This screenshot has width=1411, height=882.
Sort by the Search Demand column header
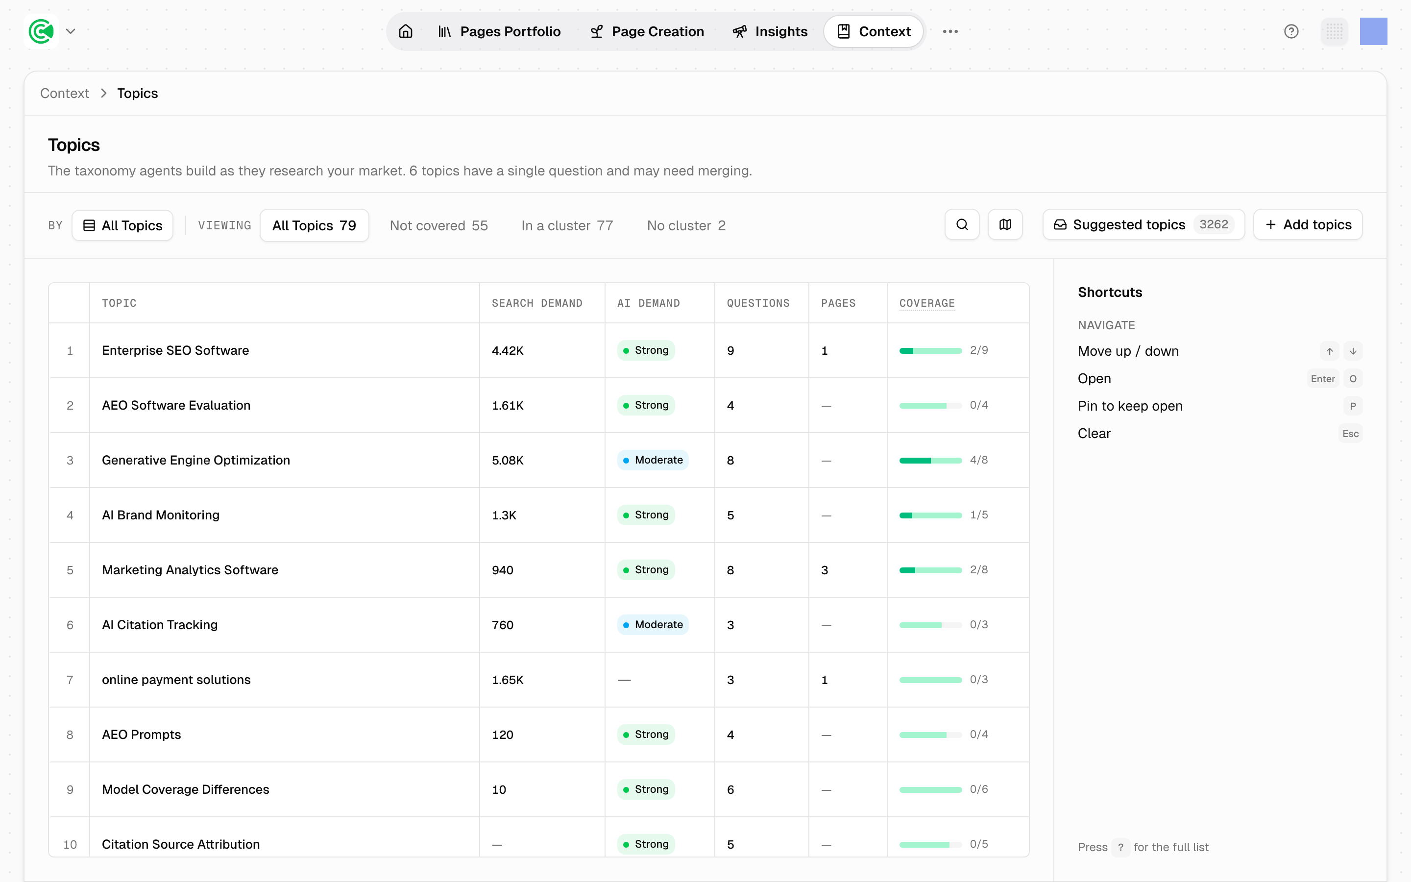pos(537,303)
